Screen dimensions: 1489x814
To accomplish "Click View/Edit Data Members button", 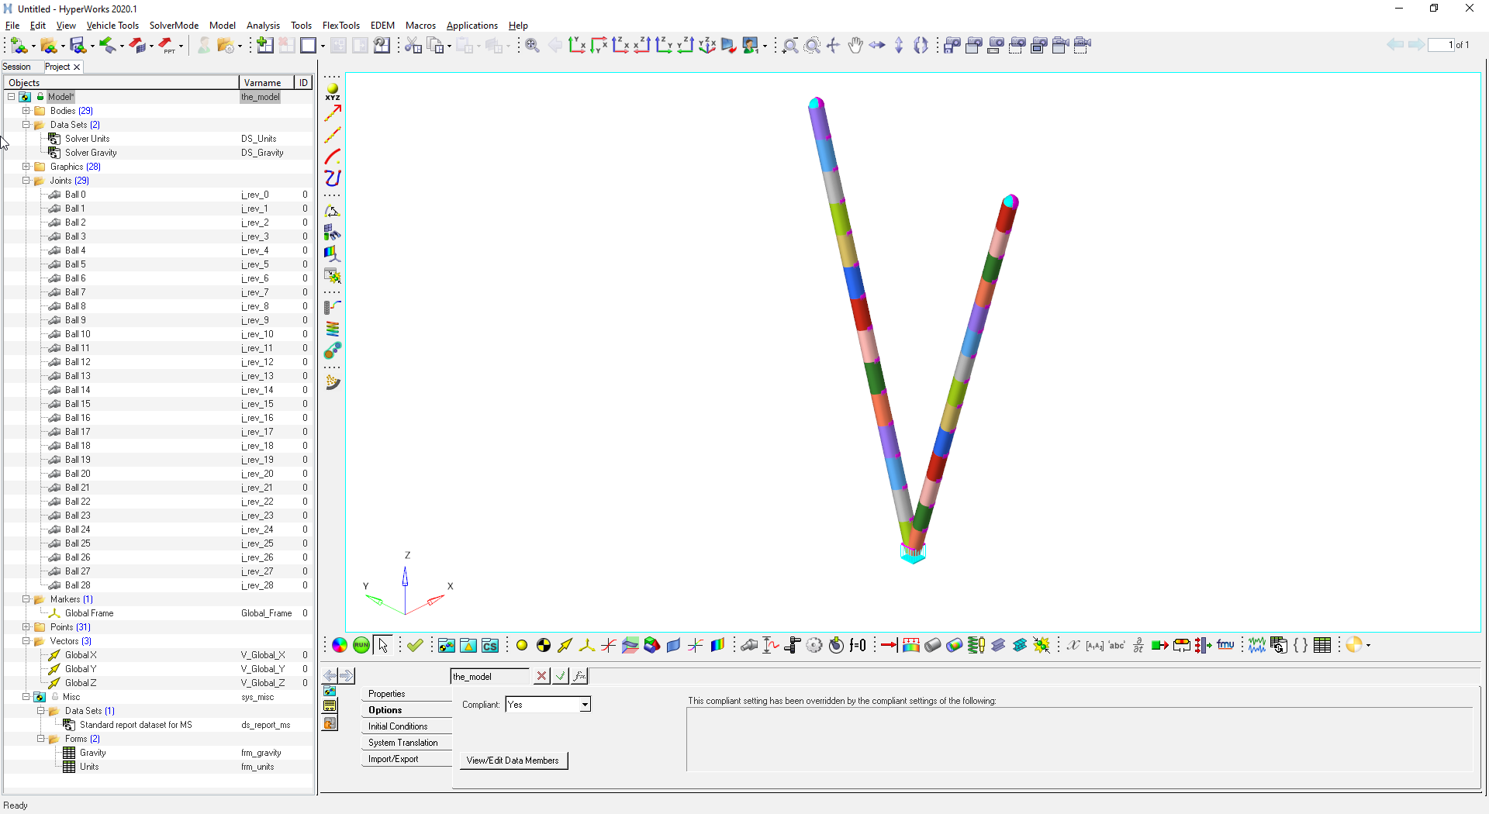I will pyautogui.click(x=513, y=761).
